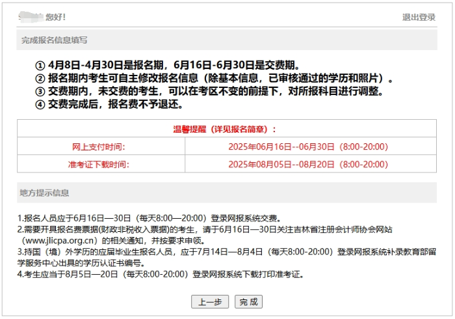Click the 您好 greeting text
Viewport: 455px width, 319px height.
pos(55,18)
